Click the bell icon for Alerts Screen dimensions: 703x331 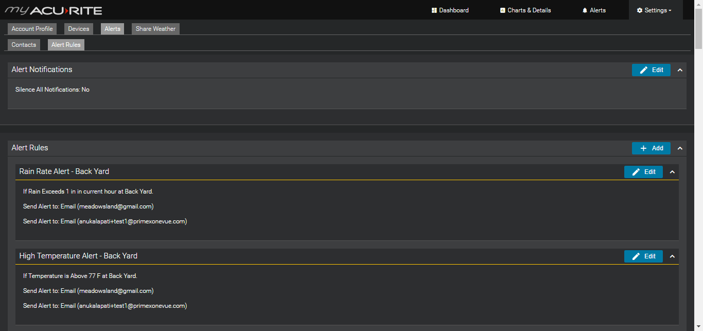585,10
